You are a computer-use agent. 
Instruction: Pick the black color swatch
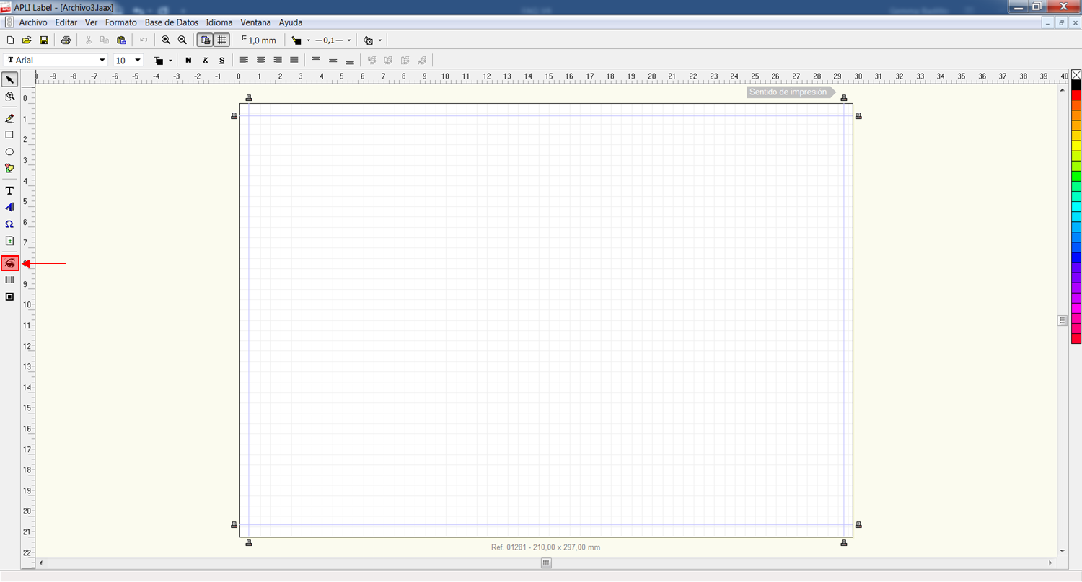click(1076, 85)
